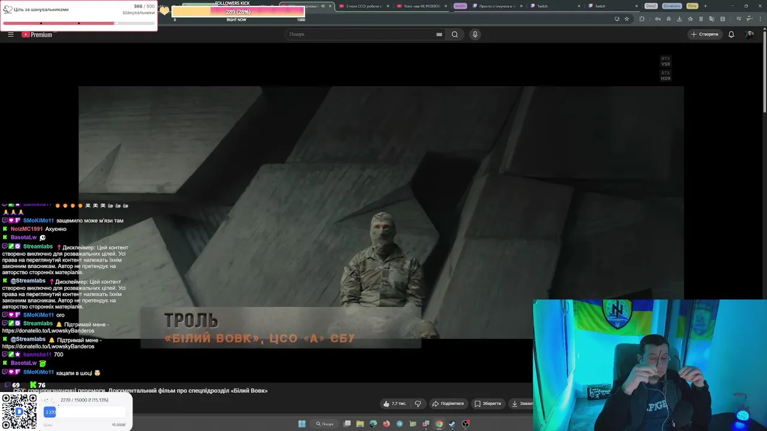The image size is (767, 431).
Task: Go to YouTube Premium home logo
Action: [x=37, y=34]
